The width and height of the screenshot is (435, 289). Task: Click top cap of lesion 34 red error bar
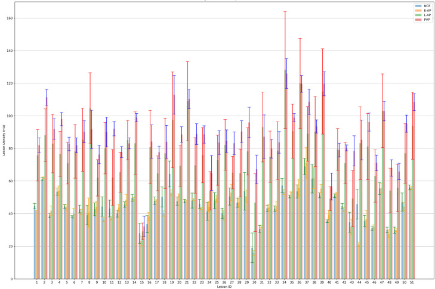[285, 12]
